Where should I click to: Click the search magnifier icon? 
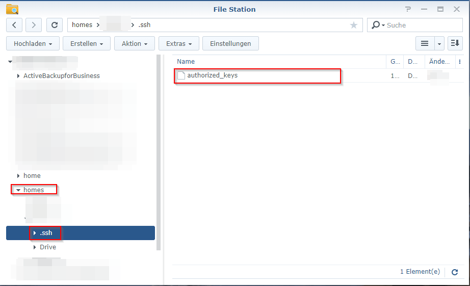[376, 25]
